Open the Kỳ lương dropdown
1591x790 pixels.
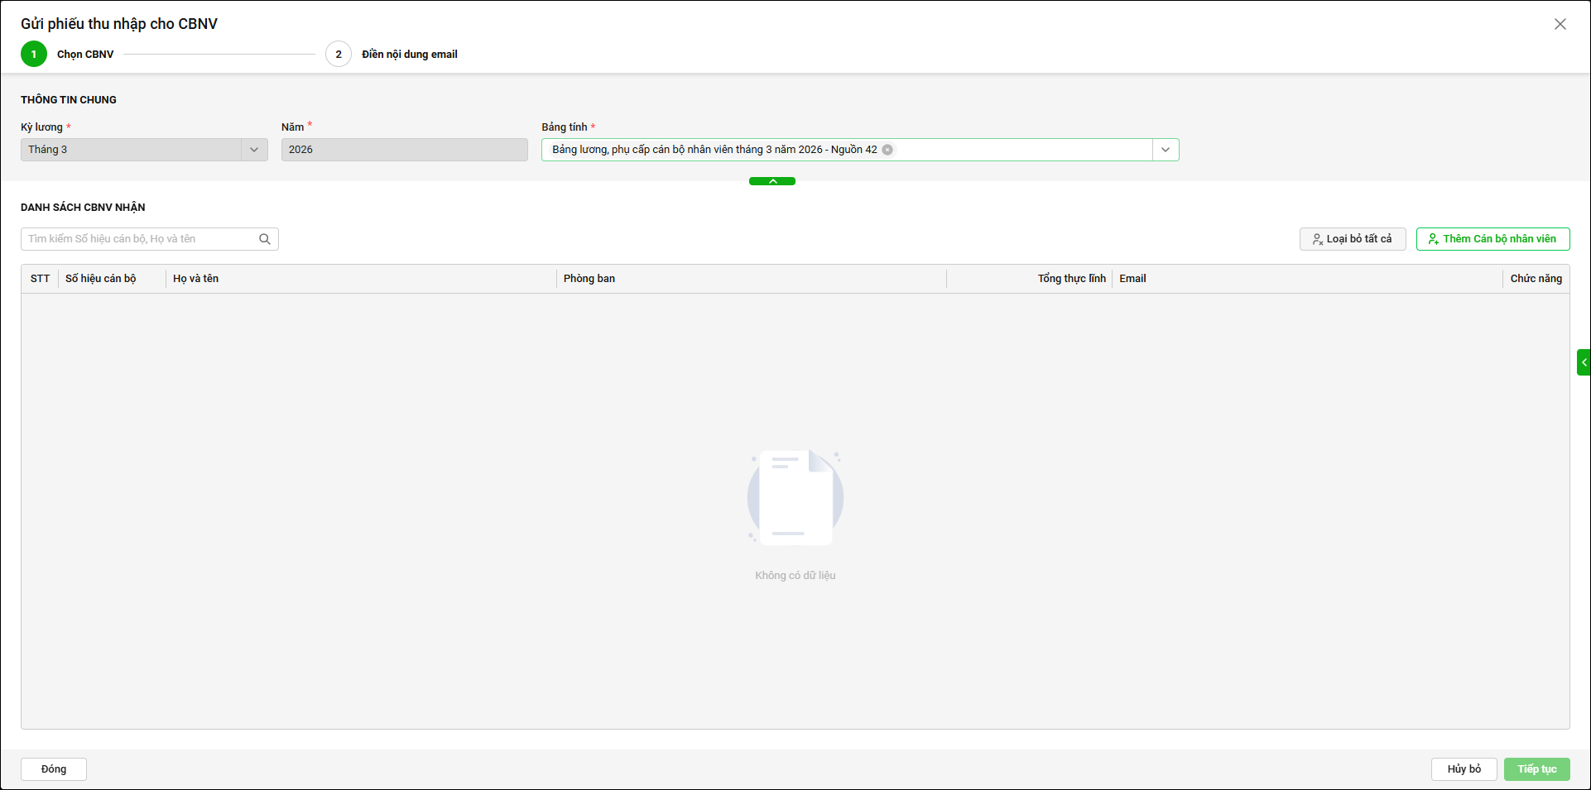[253, 150]
